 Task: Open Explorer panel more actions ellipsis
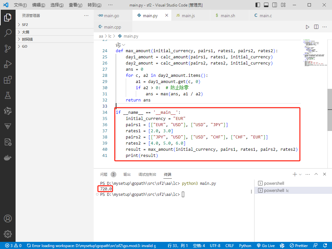(86, 16)
